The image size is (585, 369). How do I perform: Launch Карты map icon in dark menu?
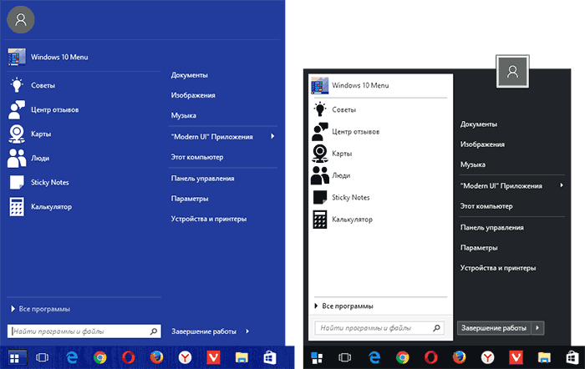pyautogui.click(x=320, y=153)
